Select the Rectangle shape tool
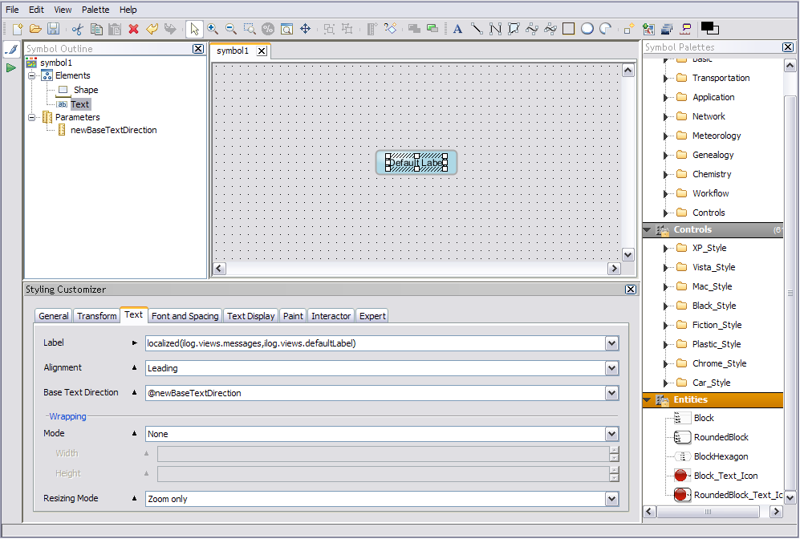800x539 pixels. [x=569, y=29]
